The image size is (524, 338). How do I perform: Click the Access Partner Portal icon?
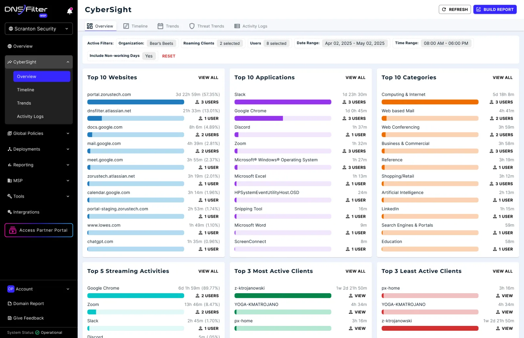13,230
